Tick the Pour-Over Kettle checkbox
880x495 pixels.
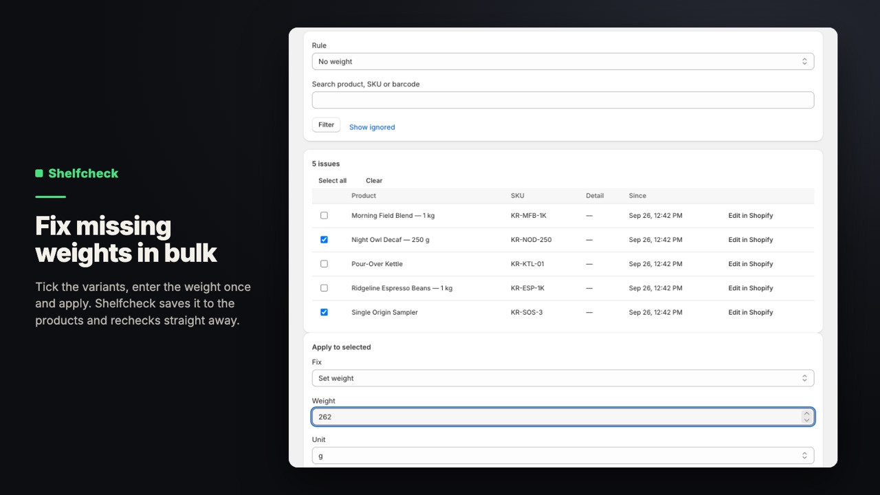click(324, 263)
